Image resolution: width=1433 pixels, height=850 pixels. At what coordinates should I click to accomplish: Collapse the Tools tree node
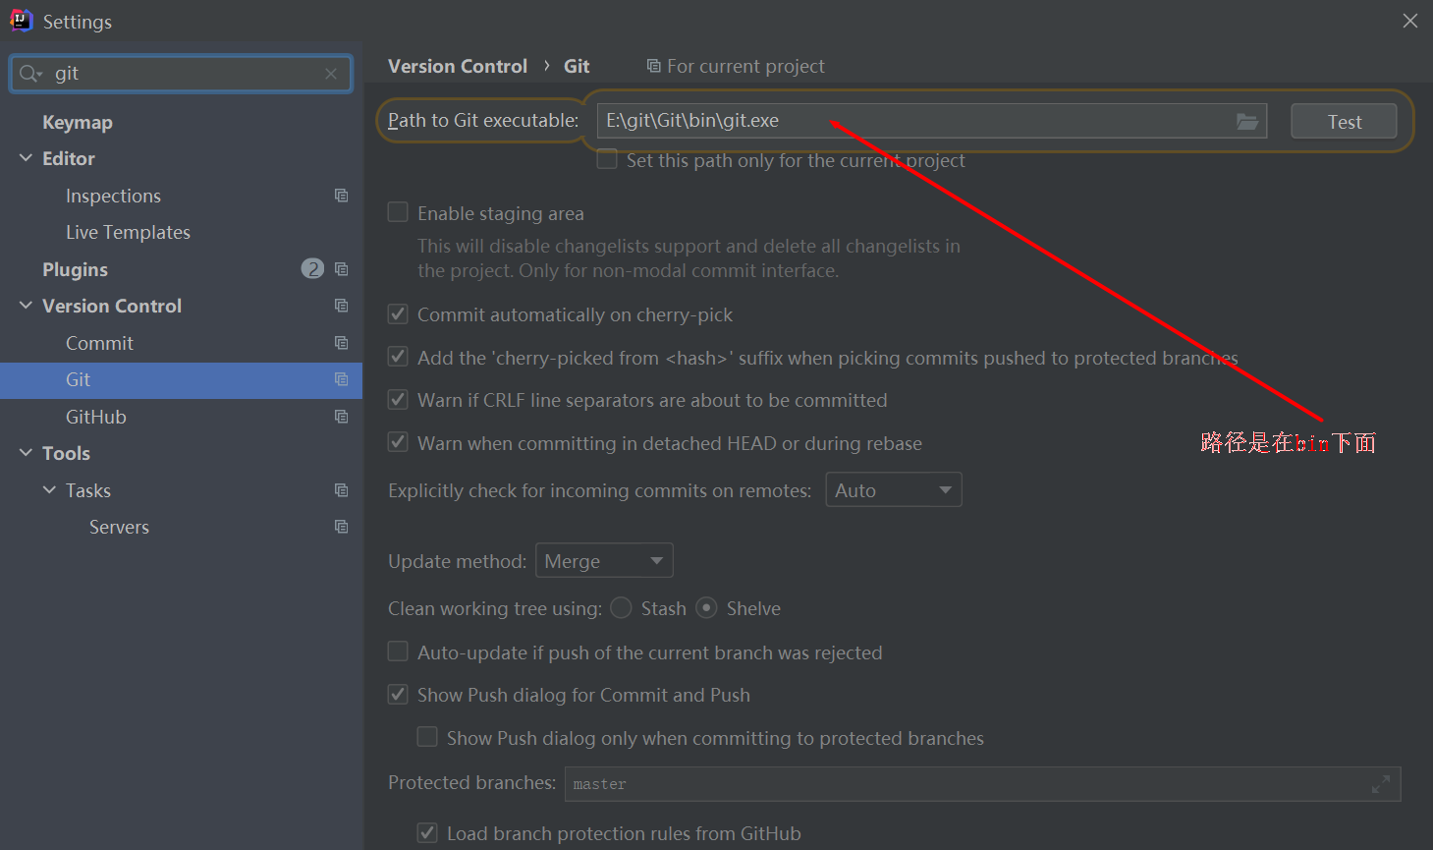tap(26, 453)
